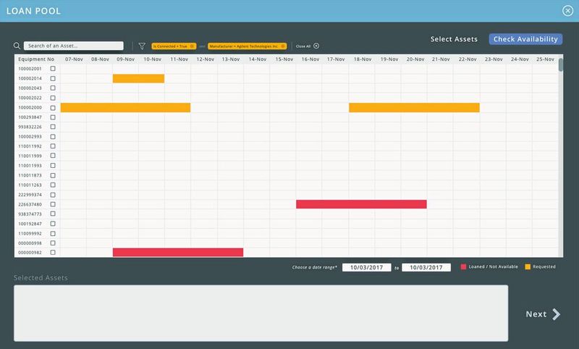This screenshot has height=349, width=579.
Task: Tick the checkbox for equipment 993832226
Action: pos(53,127)
